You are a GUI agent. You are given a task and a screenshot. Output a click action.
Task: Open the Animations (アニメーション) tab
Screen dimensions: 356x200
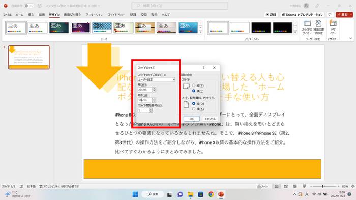click(x=94, y=15)
